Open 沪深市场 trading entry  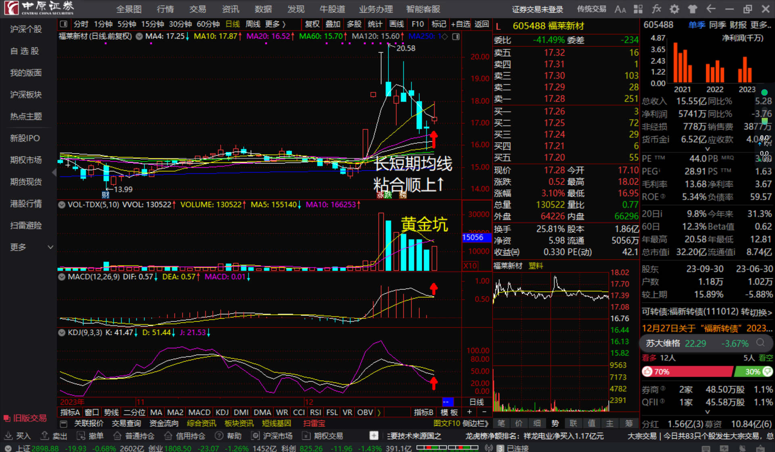tap(272, 436)
